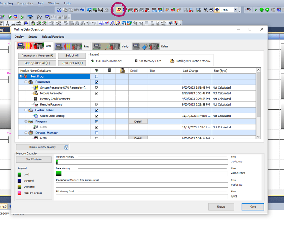The image size is (284, 230).
Task: Click the green Used legend swatch
Action: pyautogui.click(x=19, y=174)
